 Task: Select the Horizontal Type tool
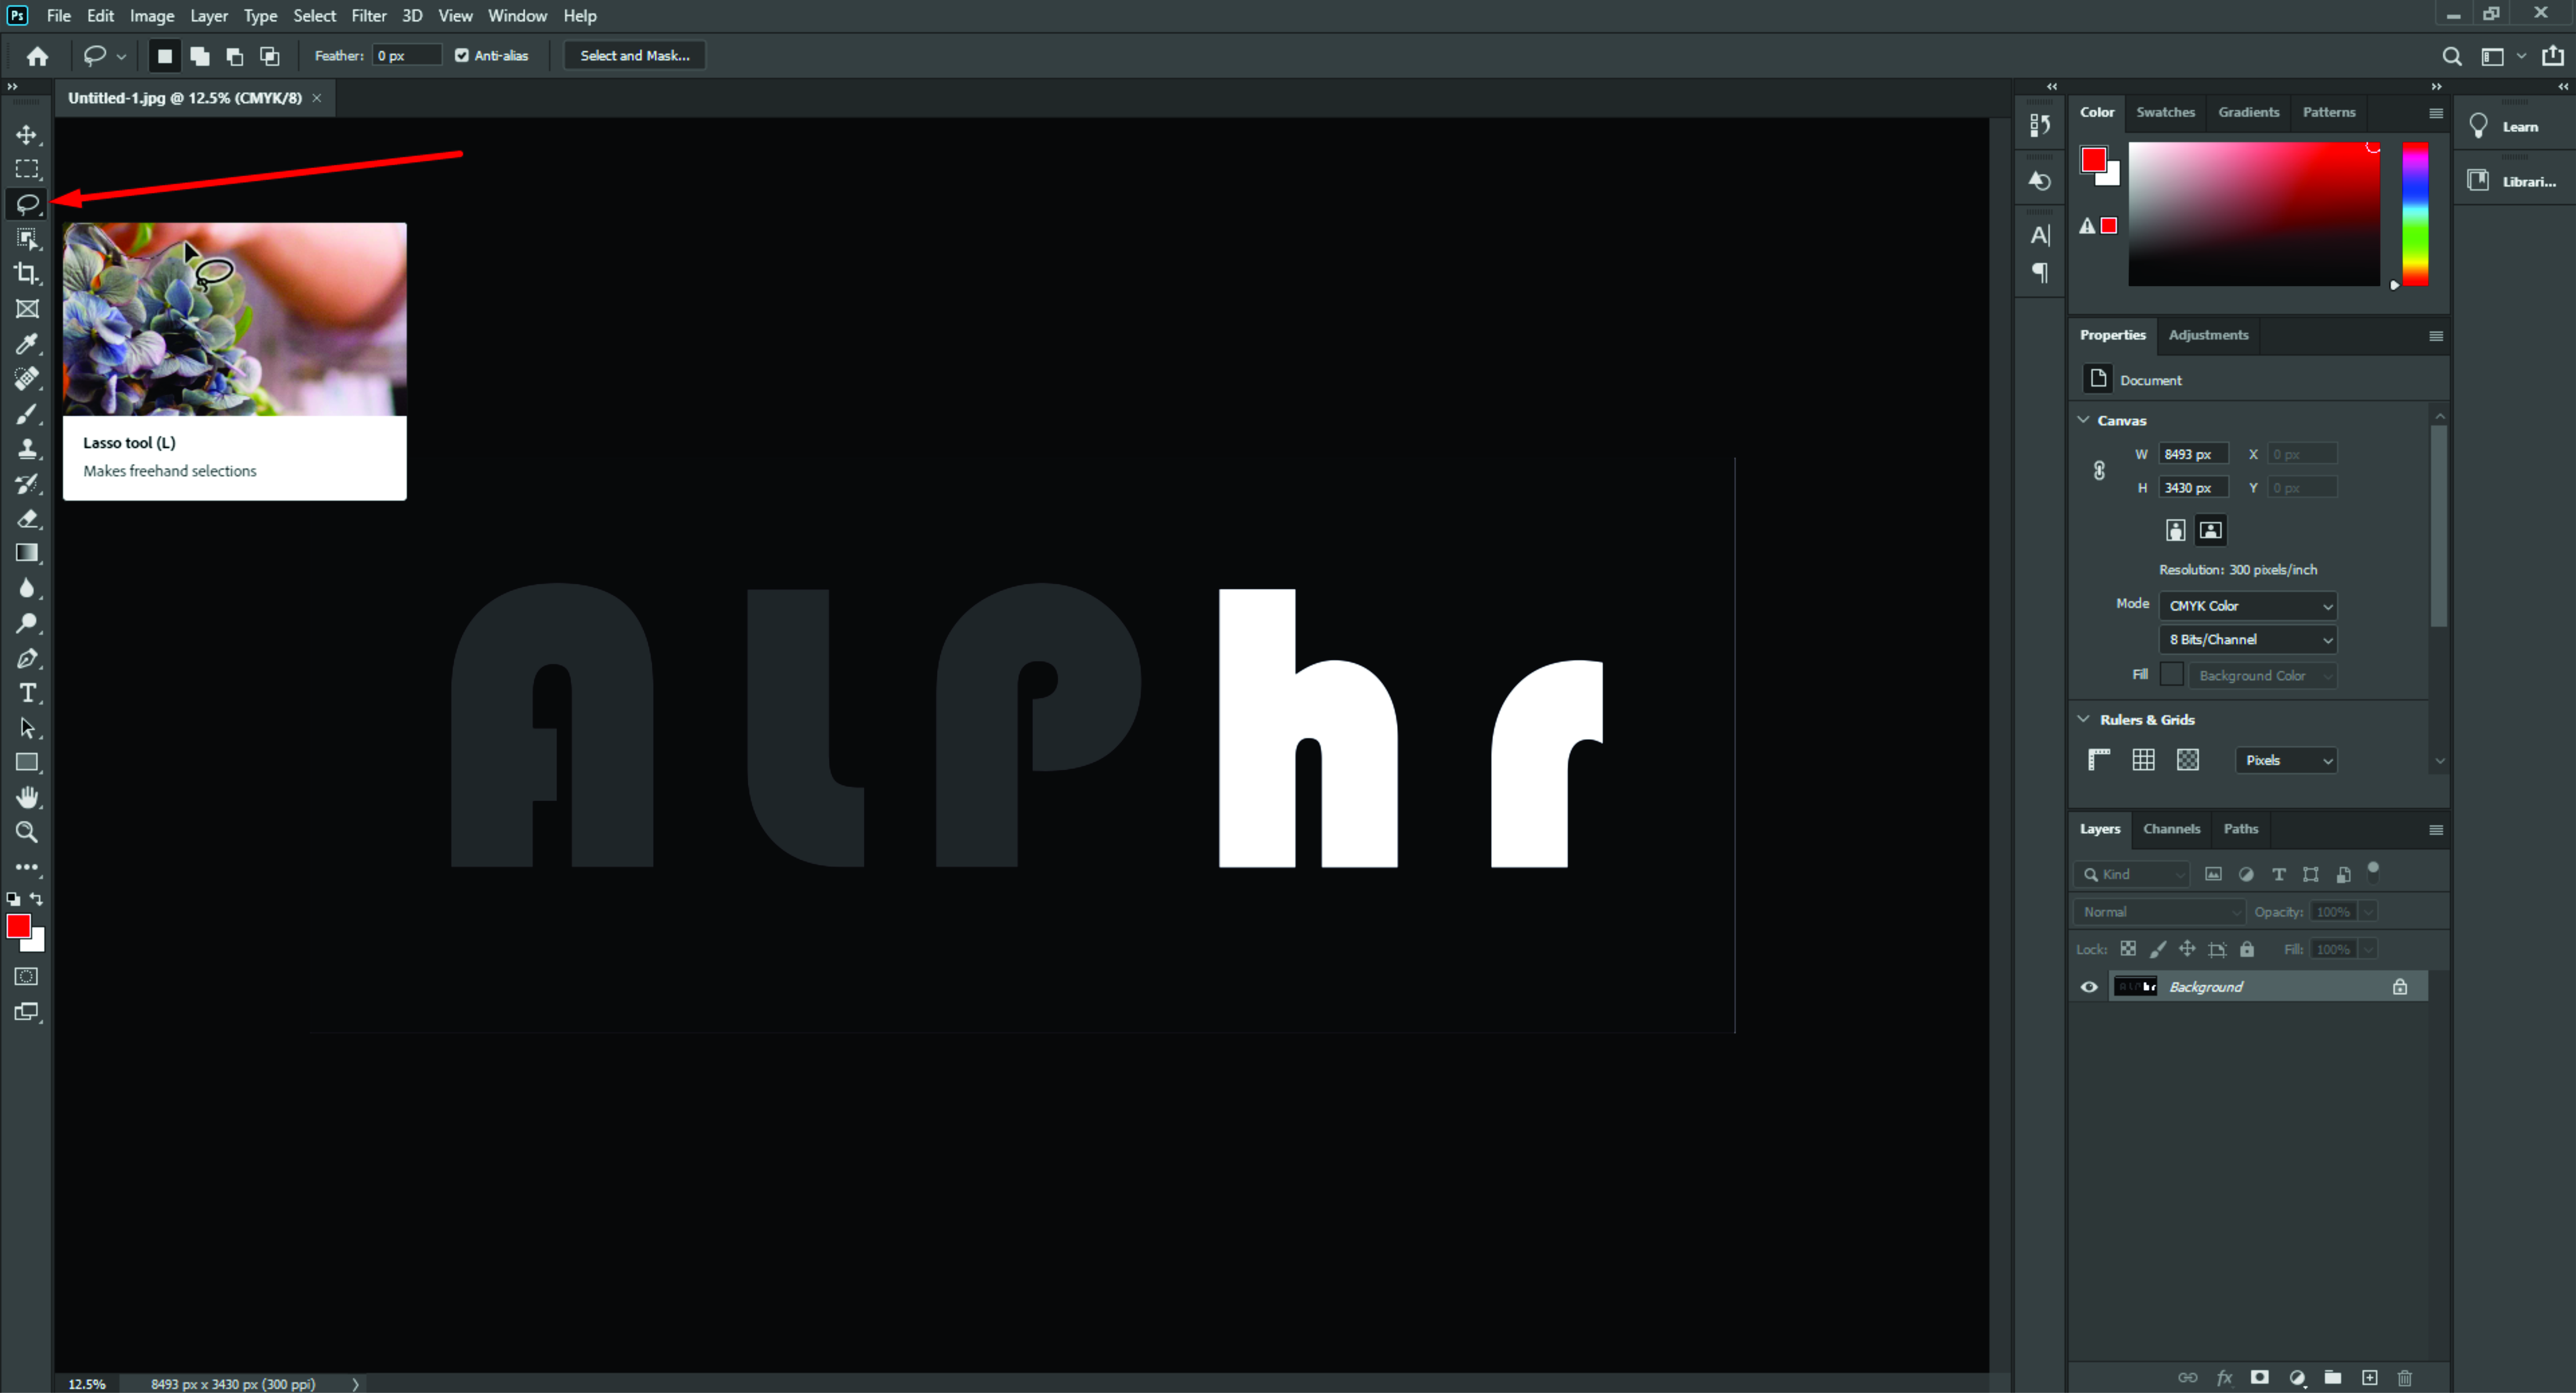point(27,693)
